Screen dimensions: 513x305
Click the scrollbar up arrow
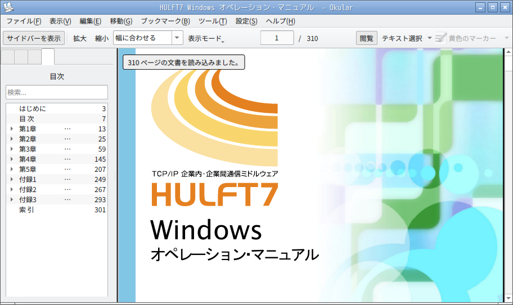508,52
